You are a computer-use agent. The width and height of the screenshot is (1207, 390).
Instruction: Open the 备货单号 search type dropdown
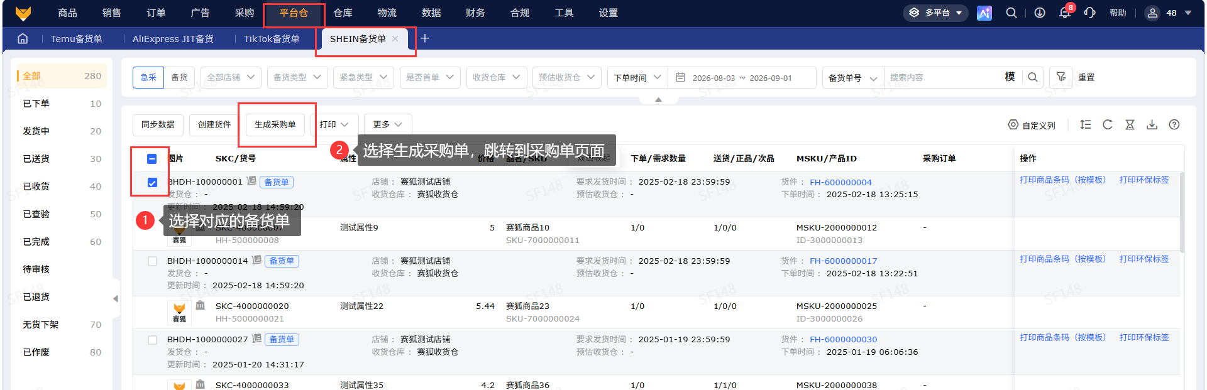coord(853,77)
